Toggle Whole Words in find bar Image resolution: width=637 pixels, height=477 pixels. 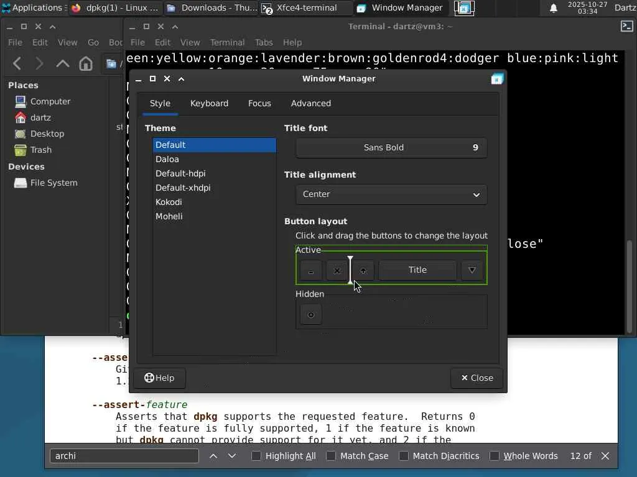(495, 456)
